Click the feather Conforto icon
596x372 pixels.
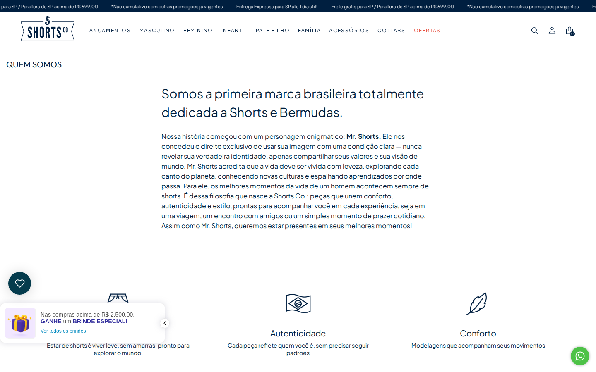tap(477, 304)
